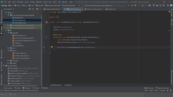Viewport: 173px width, 97px height.
Task: Open the Logcat tool window
Action: pyautogui.click(x=8, y=88)
